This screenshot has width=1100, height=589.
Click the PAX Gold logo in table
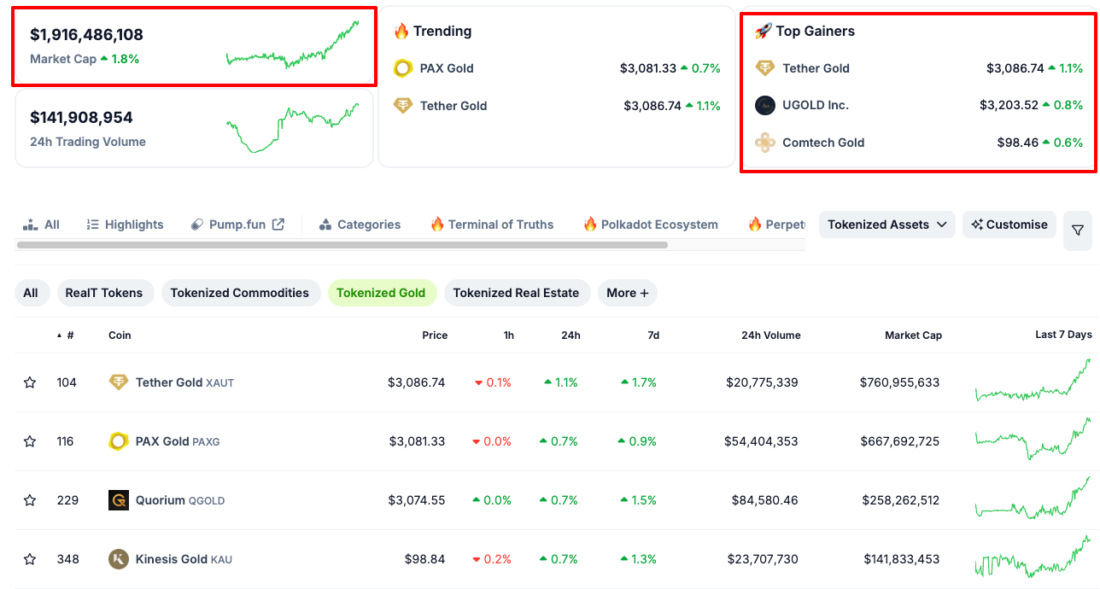point(119,441)
